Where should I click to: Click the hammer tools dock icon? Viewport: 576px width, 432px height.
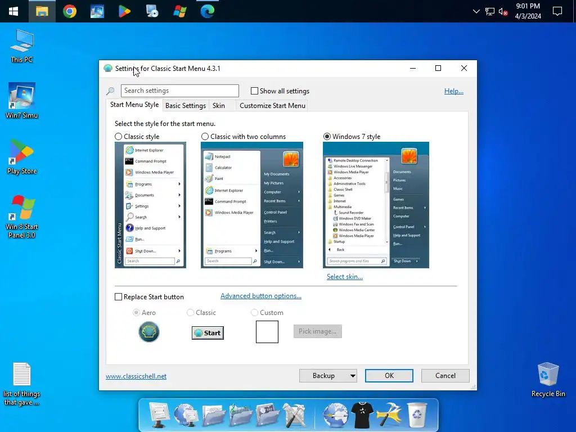(x=389, y=415)
